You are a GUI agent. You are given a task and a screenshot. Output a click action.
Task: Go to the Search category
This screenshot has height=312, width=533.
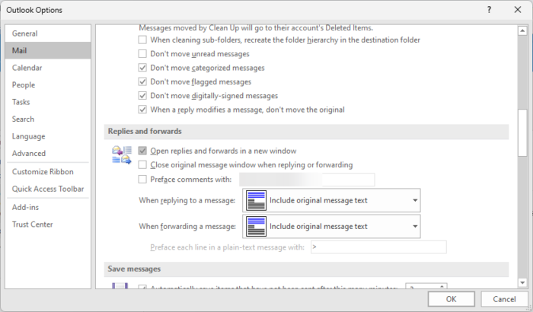click(x=48, y=119)
